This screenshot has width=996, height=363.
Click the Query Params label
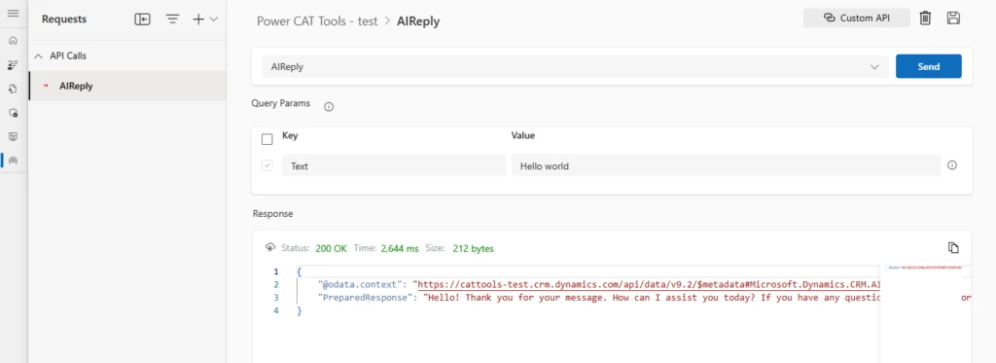(x=281, y=103)
